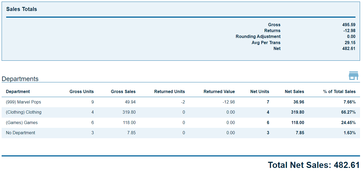Sort by Returned Units column header
Viewport: 363px width, 173px height.
[169, 91]
